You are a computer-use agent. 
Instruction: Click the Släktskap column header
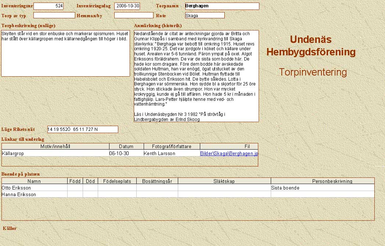coord(224,181)
